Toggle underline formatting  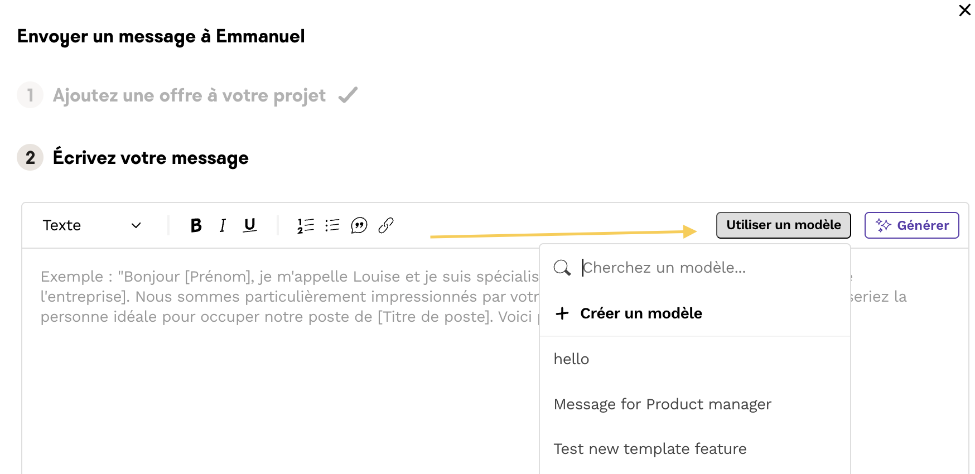click(x=250, y=225)
